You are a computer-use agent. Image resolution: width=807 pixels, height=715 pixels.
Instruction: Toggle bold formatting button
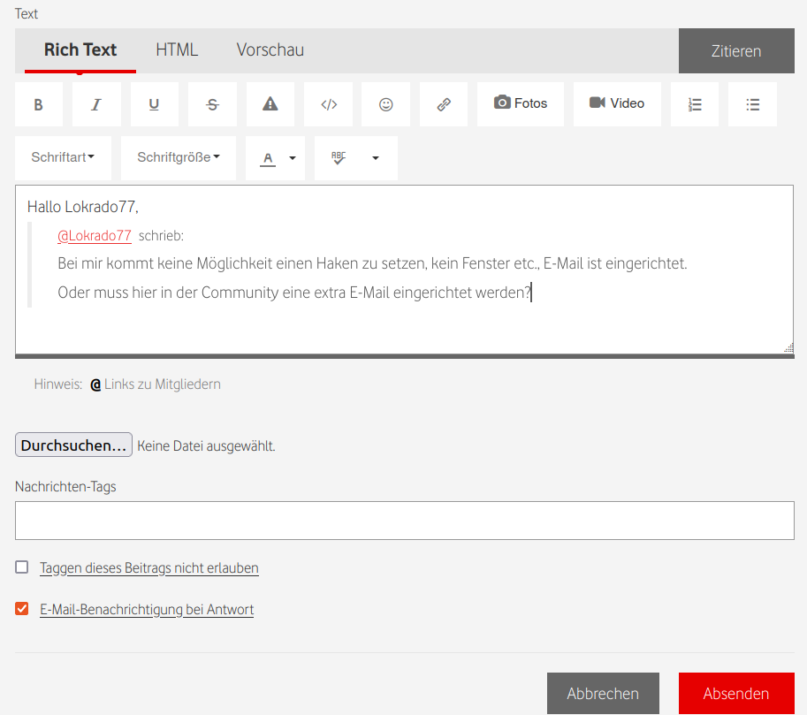(39, 104)
